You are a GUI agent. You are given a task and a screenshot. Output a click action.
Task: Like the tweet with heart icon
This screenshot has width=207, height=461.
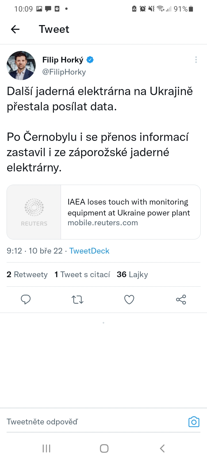[x=129, y=300]
